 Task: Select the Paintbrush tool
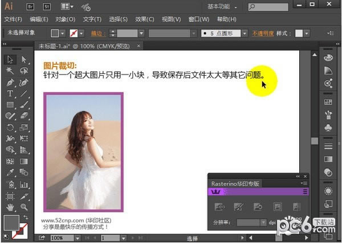click(24, 105)
